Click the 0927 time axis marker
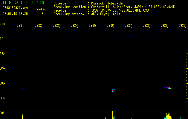Image resolution: width=188 pixels, height=119 pixels. coord(128,26)
